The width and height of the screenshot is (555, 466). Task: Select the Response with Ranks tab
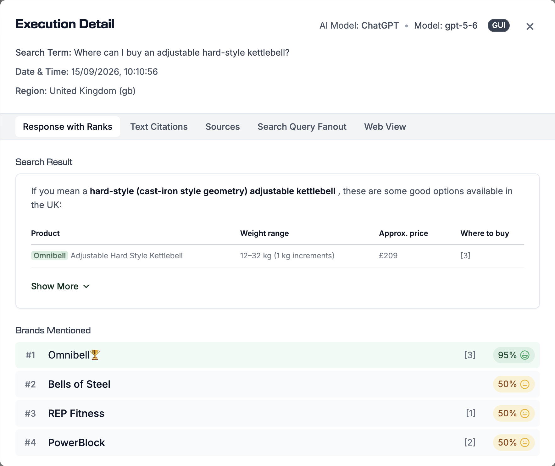[x=68, y=127]
